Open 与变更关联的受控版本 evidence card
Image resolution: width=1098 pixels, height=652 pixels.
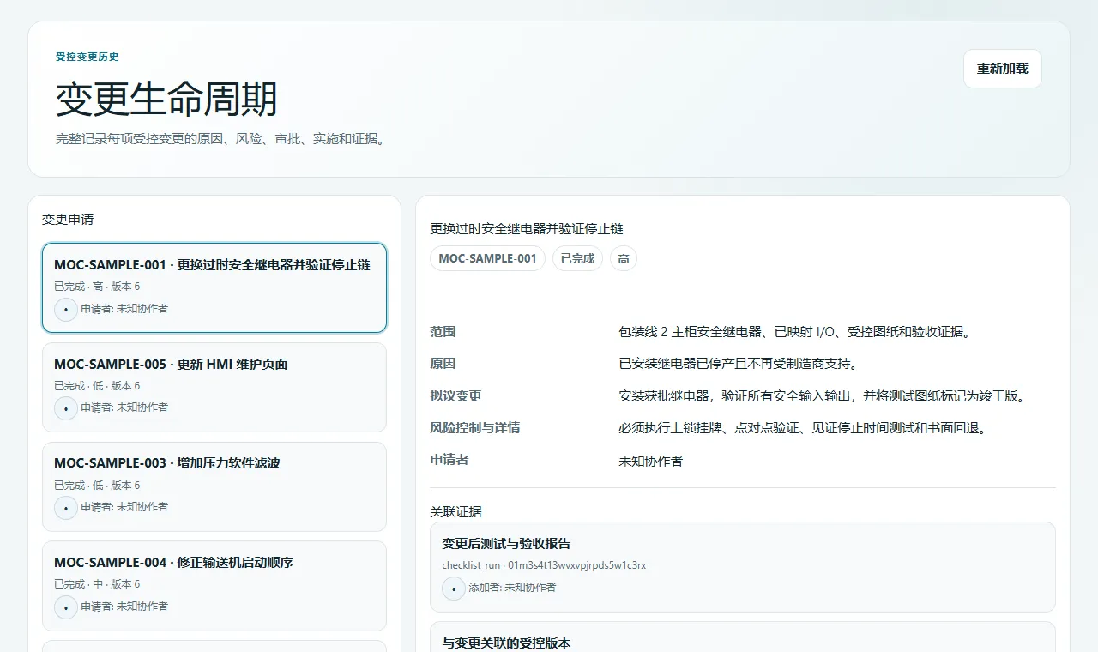(x=743, y=637)
